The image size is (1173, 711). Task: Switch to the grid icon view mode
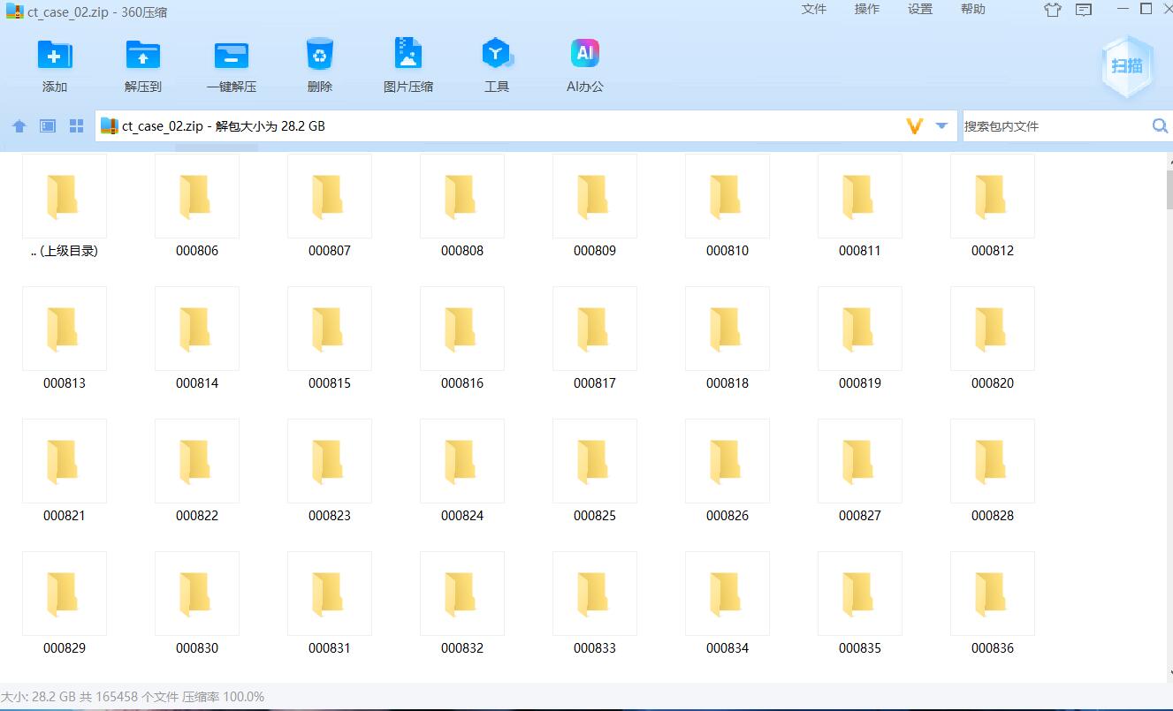tap(76, 126)
